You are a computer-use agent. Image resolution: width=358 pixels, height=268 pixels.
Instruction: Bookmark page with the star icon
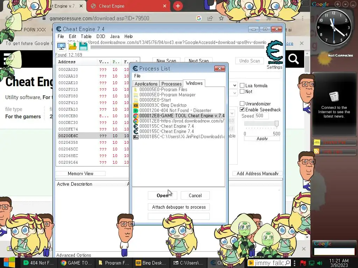click(x=221, y=18)
